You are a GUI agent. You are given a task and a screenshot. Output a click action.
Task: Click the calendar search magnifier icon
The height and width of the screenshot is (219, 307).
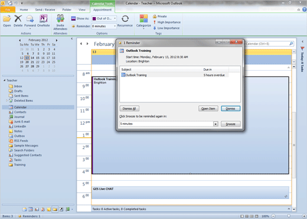pyautogui.click(x=291, y=44)
